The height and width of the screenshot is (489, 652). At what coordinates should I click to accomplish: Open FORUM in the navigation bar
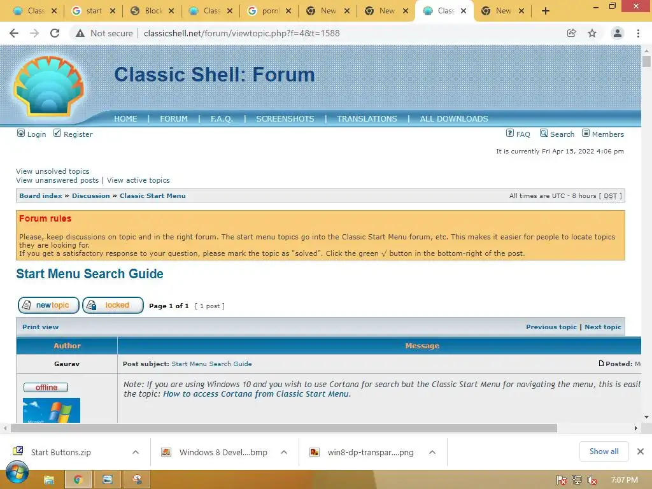point(174,119)
